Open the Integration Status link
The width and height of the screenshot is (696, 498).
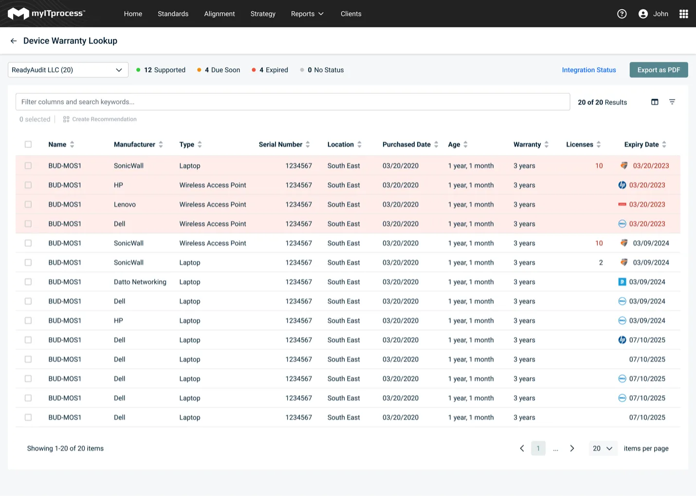[589, 70]
